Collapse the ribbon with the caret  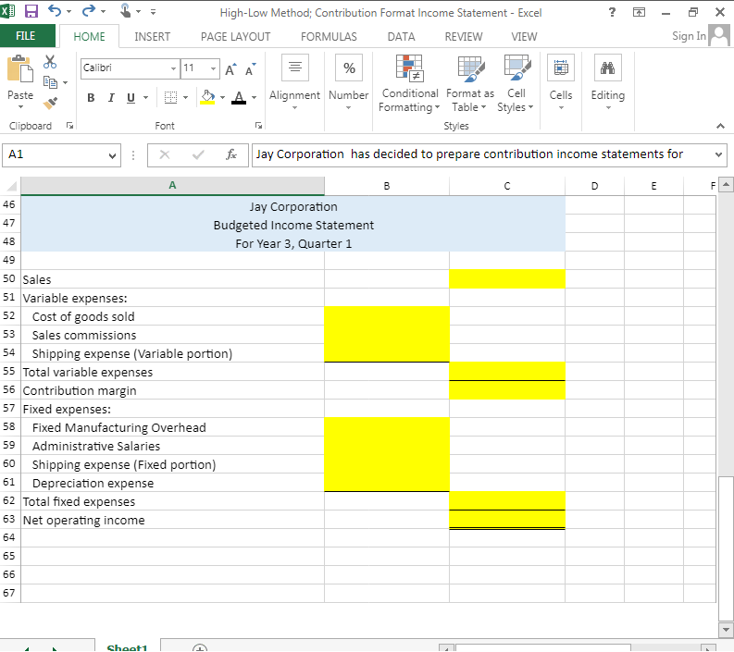pos(720,126)
